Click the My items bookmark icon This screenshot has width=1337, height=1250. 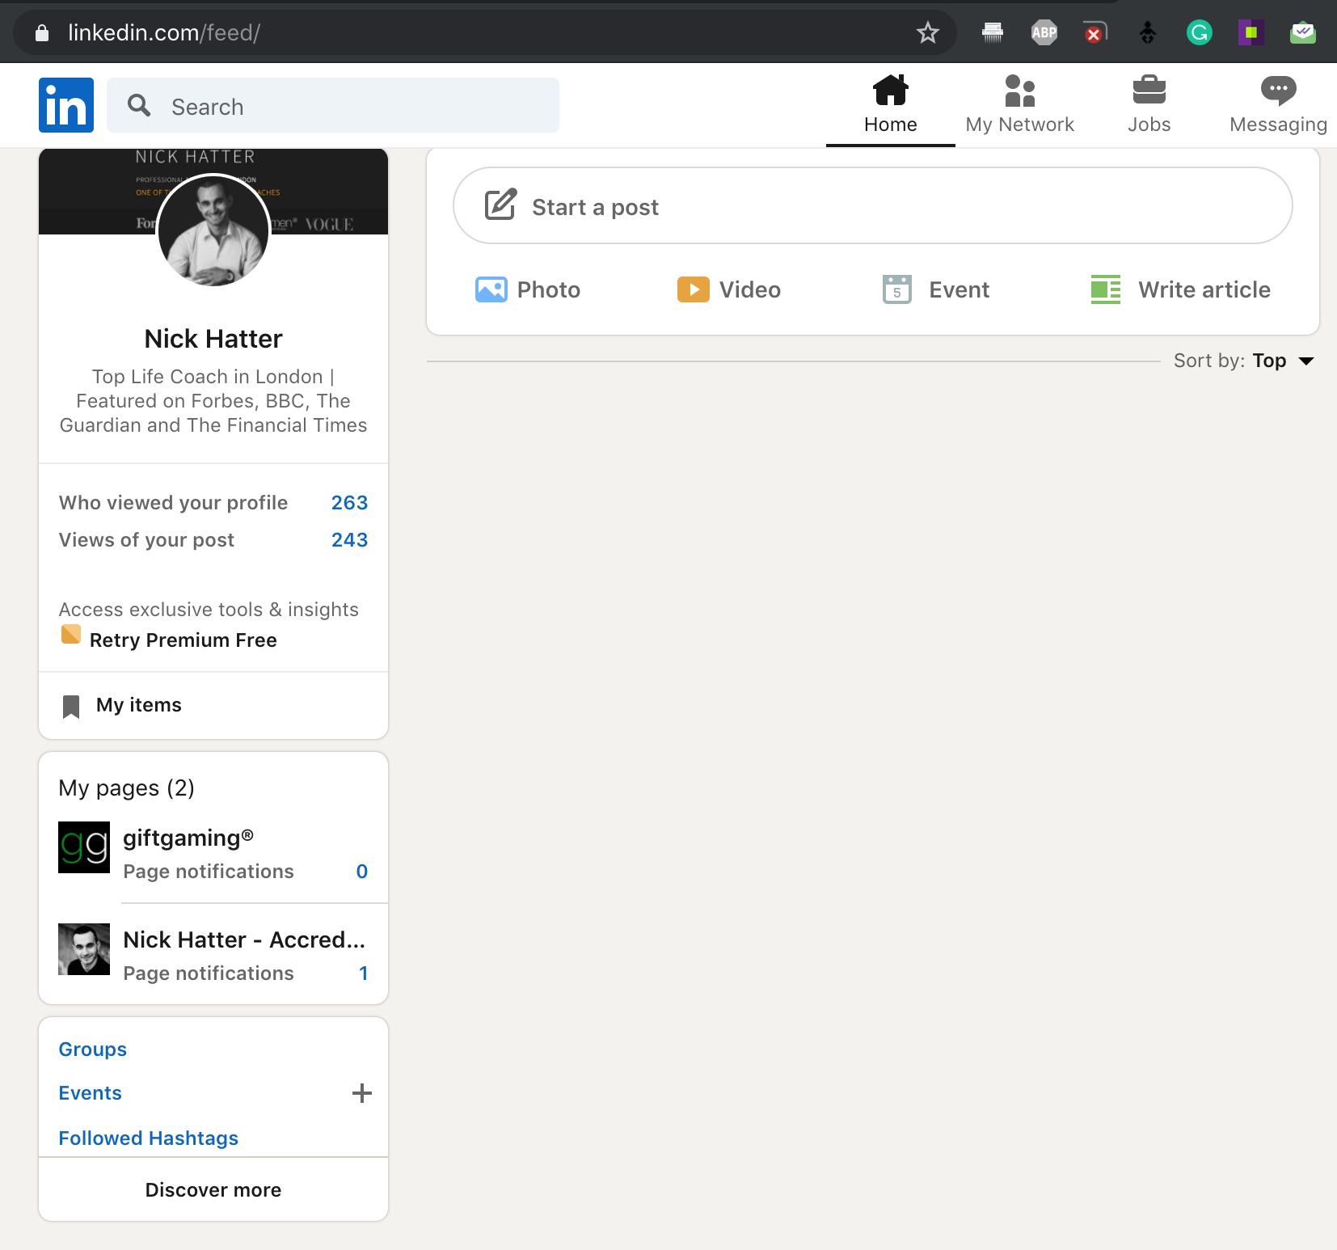71,707
